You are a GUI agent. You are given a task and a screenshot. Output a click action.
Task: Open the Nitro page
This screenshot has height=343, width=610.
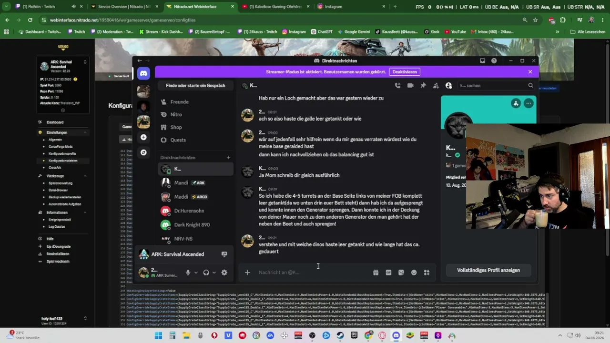click(x=195, y=115)
